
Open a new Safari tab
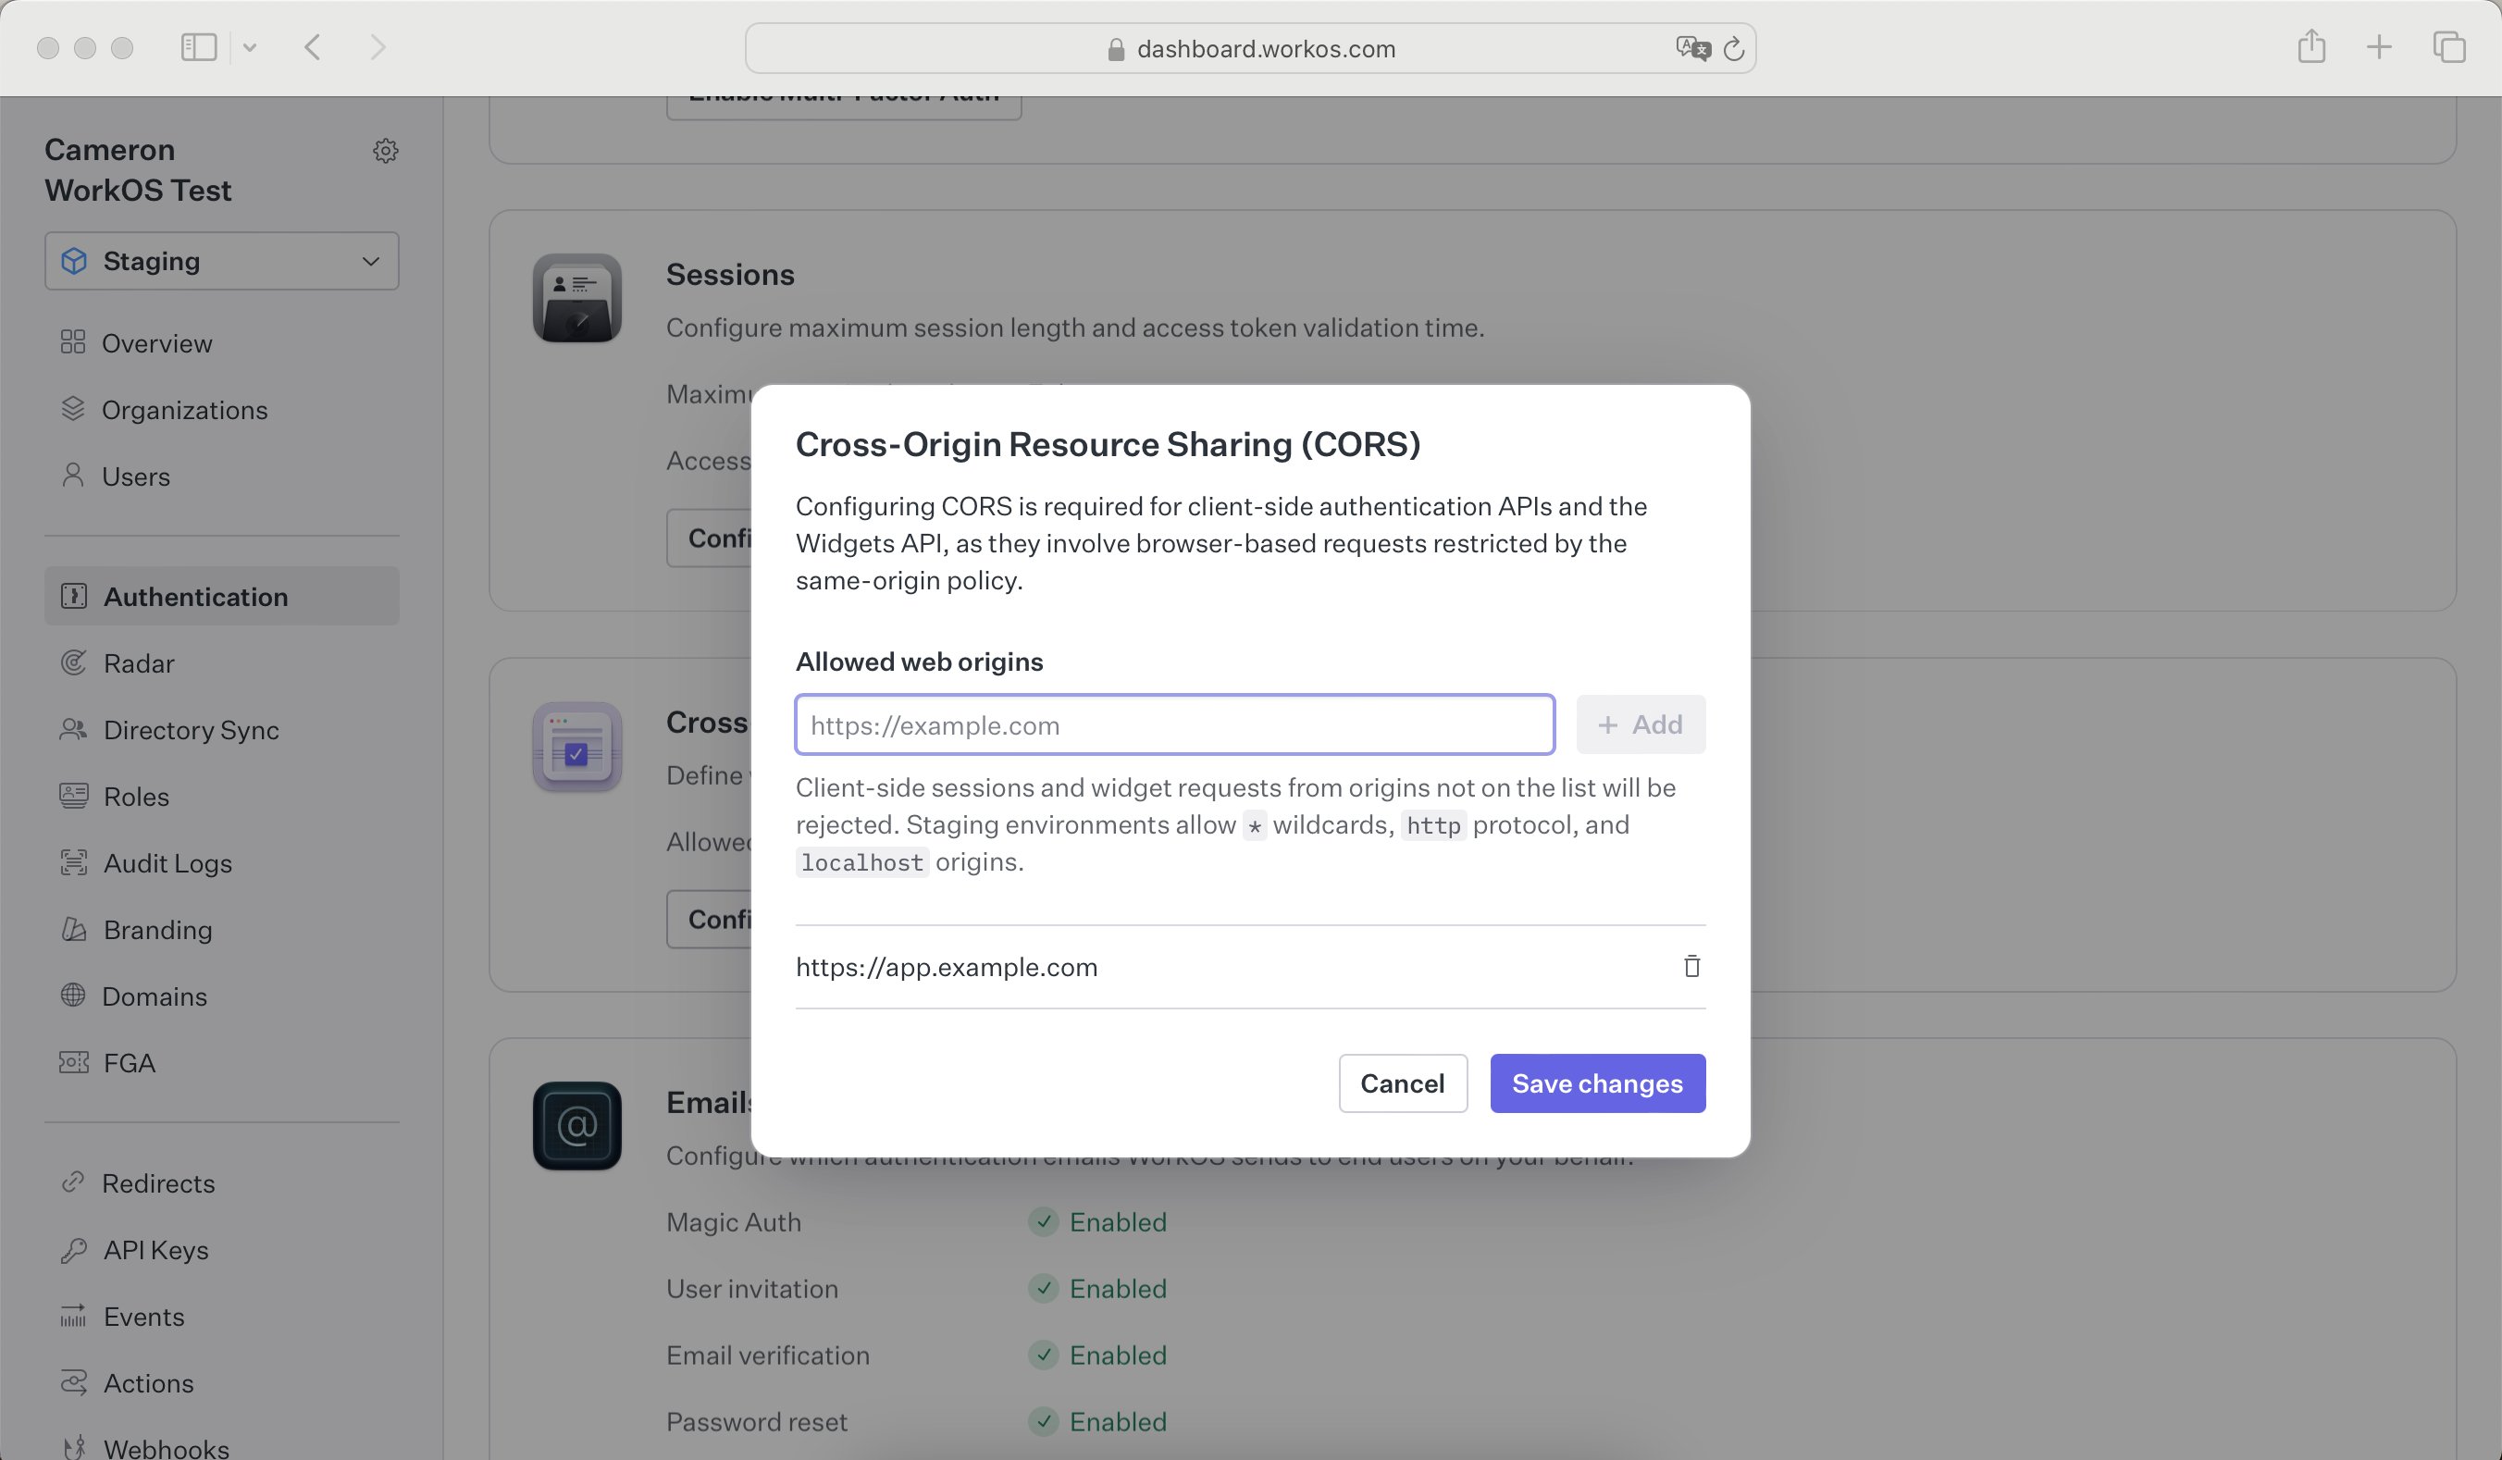tap(2379, 46)
